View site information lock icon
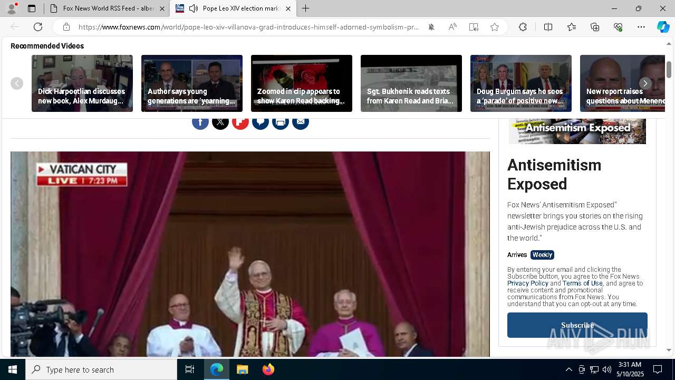675x380 pixels. [66, 27]
